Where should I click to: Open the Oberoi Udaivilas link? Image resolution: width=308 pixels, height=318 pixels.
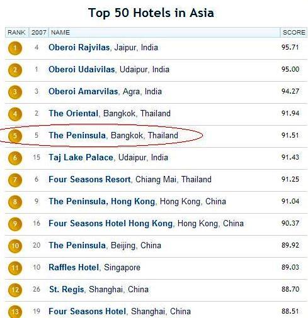[x=82, y=70]
